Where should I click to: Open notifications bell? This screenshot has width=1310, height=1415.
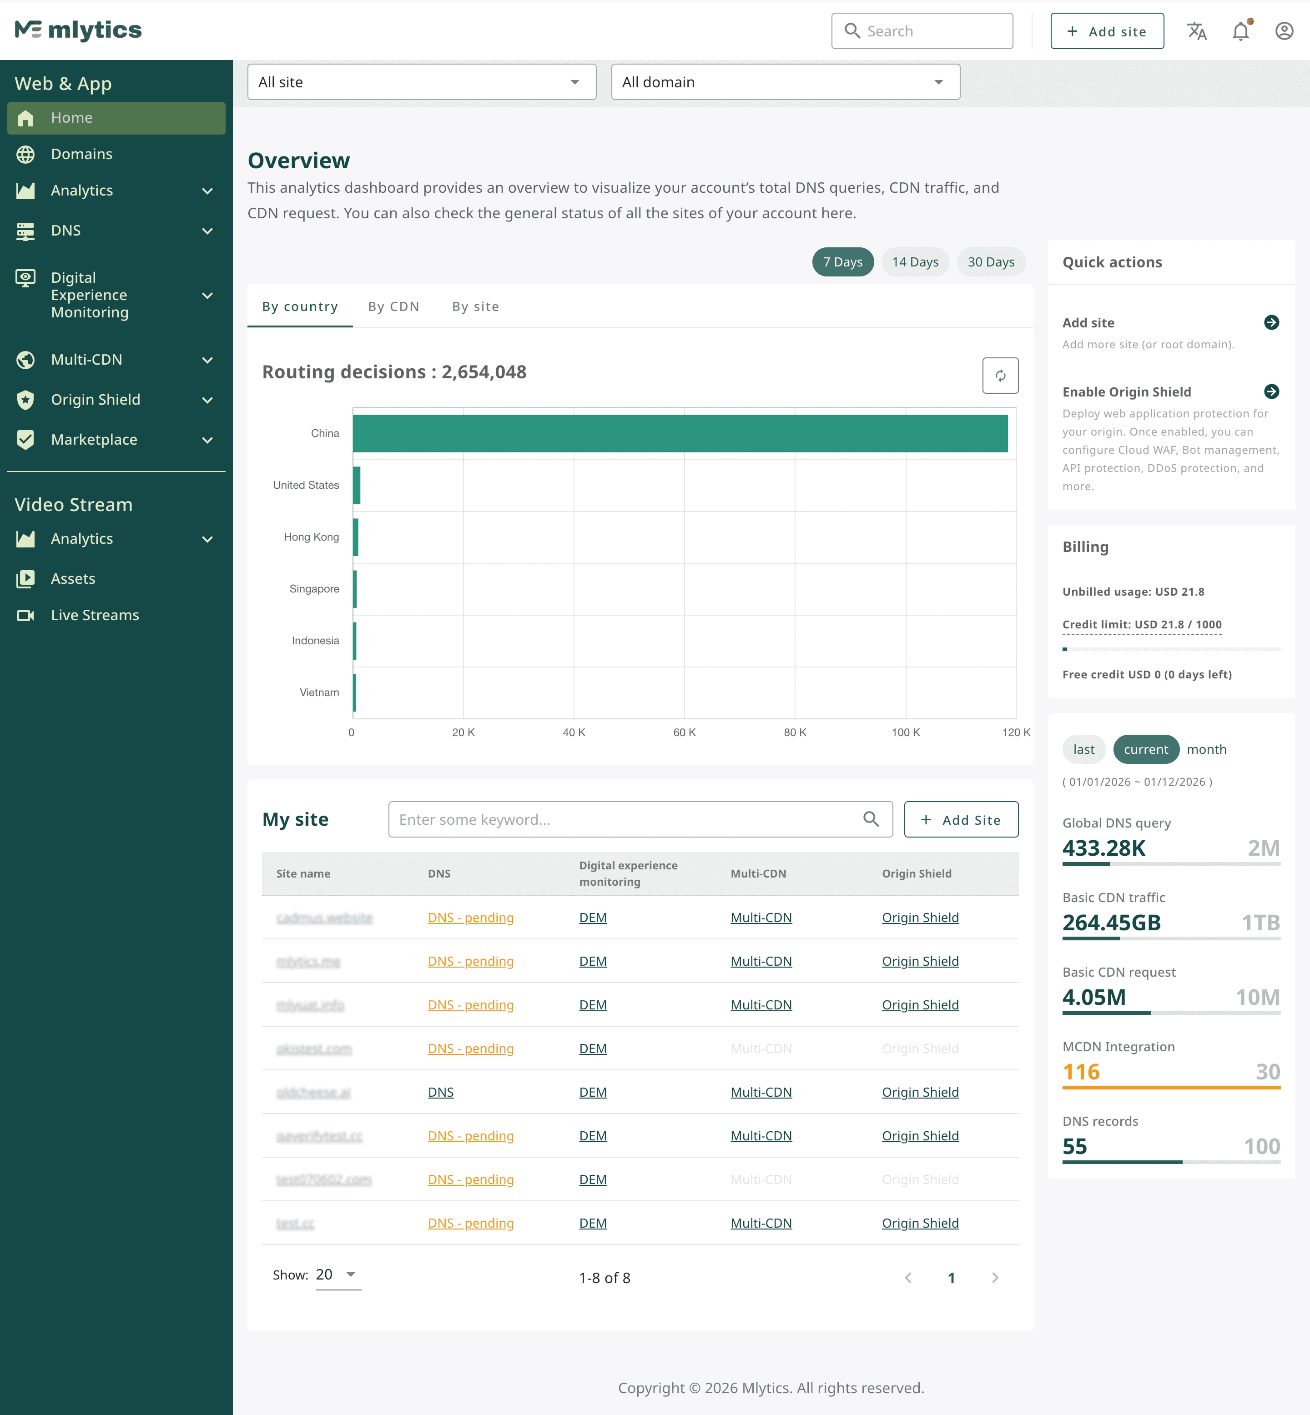[1240, 31]
